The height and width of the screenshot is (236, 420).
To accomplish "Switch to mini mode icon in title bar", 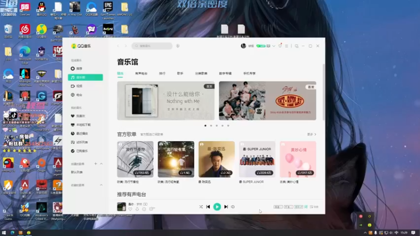I will click(x=297, y=46).
